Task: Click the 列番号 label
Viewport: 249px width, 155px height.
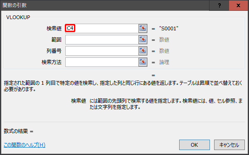Action: tap(54, 51)
